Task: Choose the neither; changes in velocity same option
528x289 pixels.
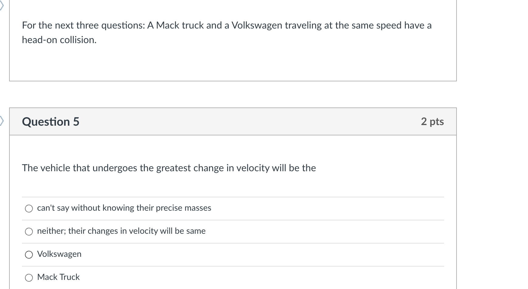Action: coord(29,231)
